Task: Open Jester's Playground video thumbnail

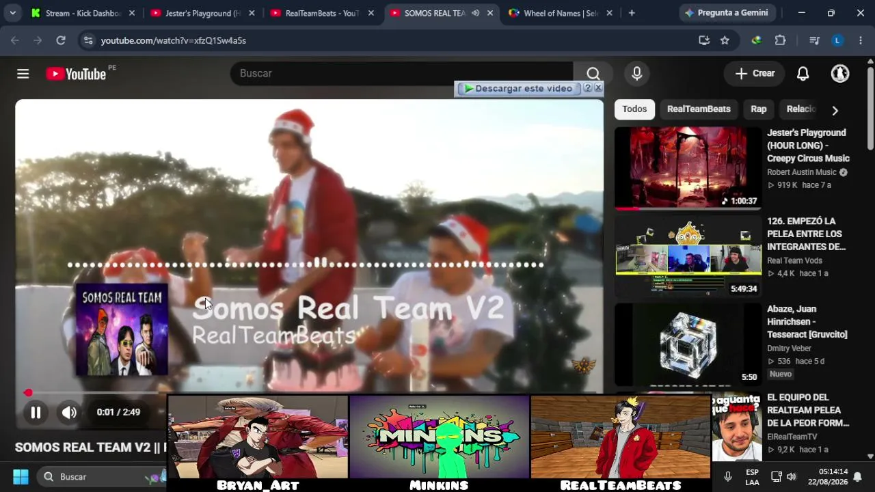Action: [688, 167]
